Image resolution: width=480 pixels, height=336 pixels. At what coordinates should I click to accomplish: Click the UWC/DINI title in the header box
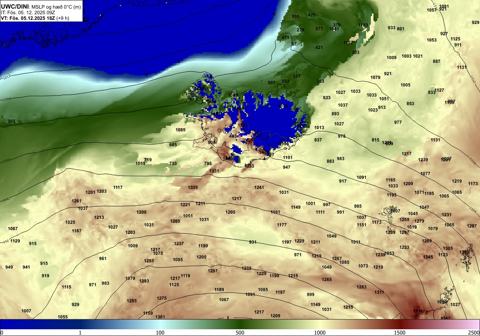click(14, 6)
